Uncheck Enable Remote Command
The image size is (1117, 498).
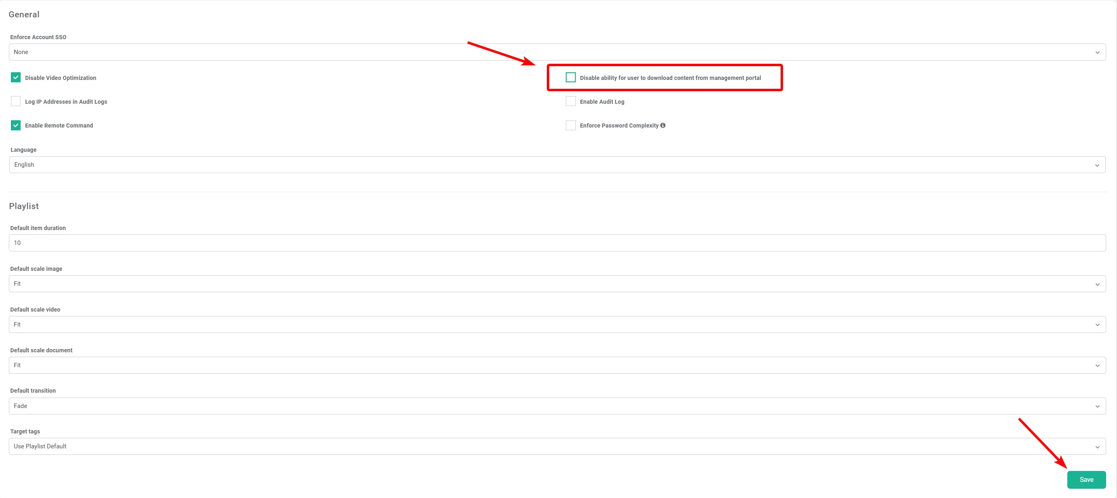click(16, 125)
